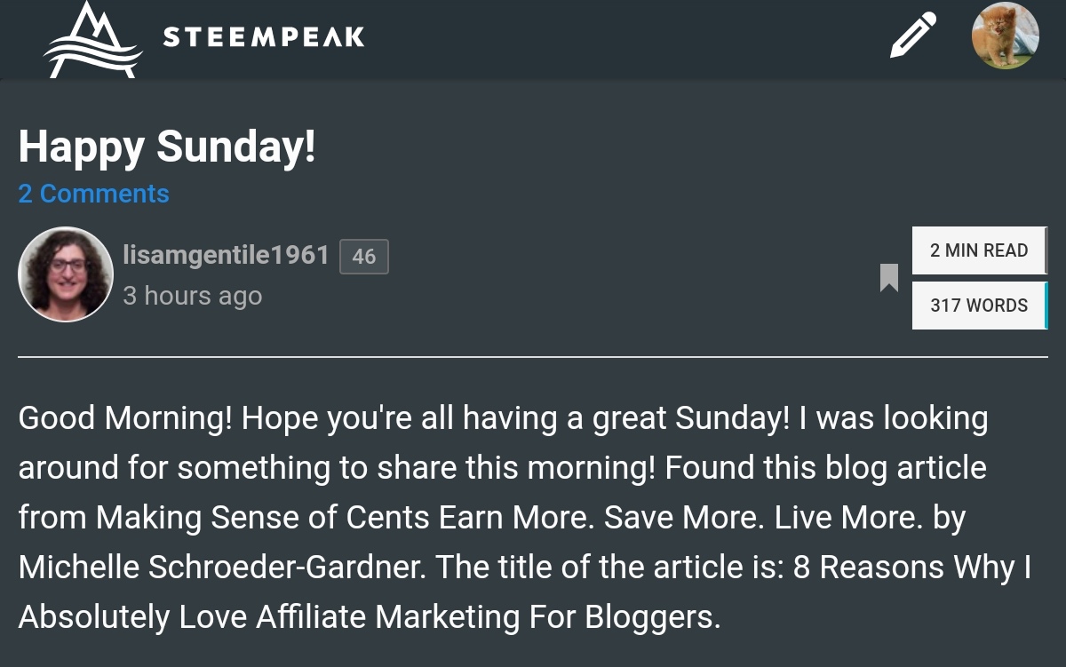Visit lisamgentile1961's profile via username

pos(227,256)
